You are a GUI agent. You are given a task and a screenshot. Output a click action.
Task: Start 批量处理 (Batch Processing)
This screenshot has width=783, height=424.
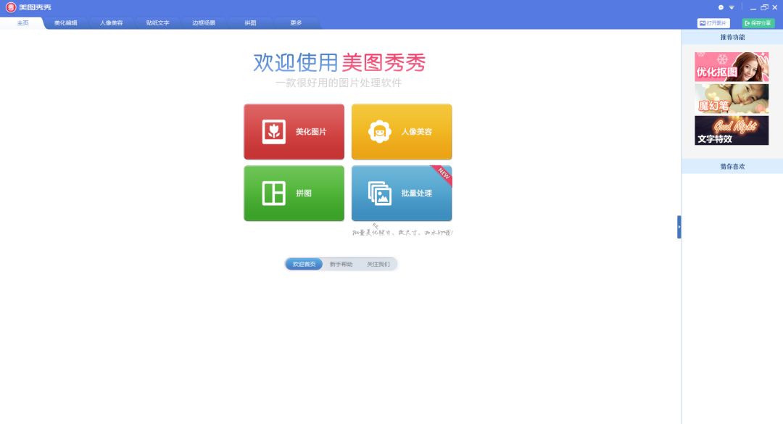tap(402, 193)
